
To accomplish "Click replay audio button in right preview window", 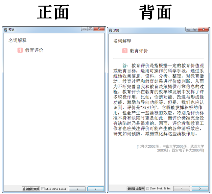I will click(136, 188).
